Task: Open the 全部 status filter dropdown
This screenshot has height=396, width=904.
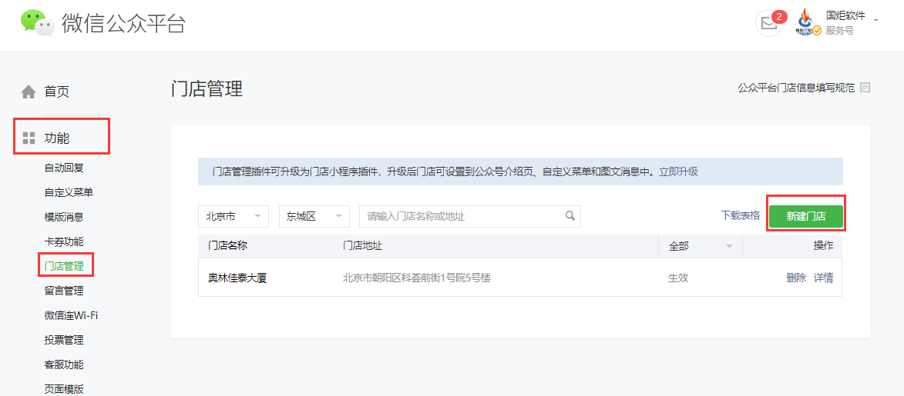Action: tap(701, 246)
